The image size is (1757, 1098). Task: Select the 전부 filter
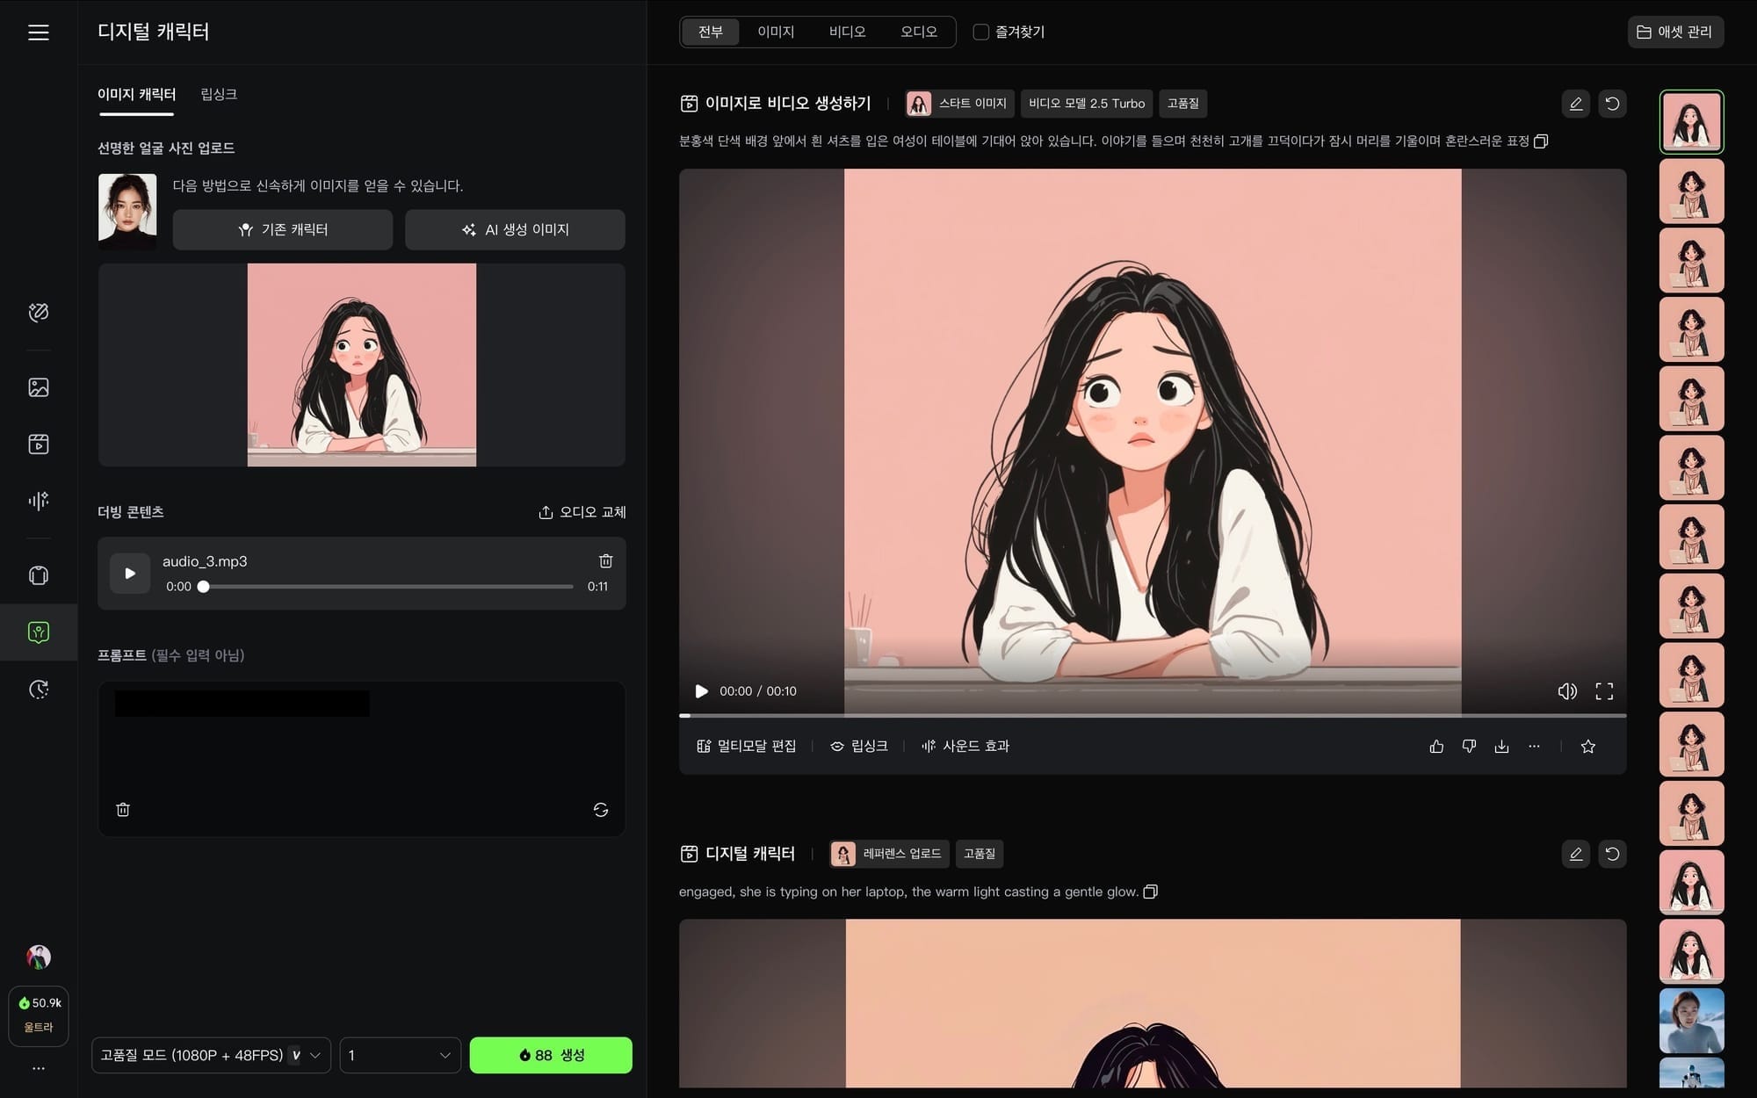[x=710, y=33]
